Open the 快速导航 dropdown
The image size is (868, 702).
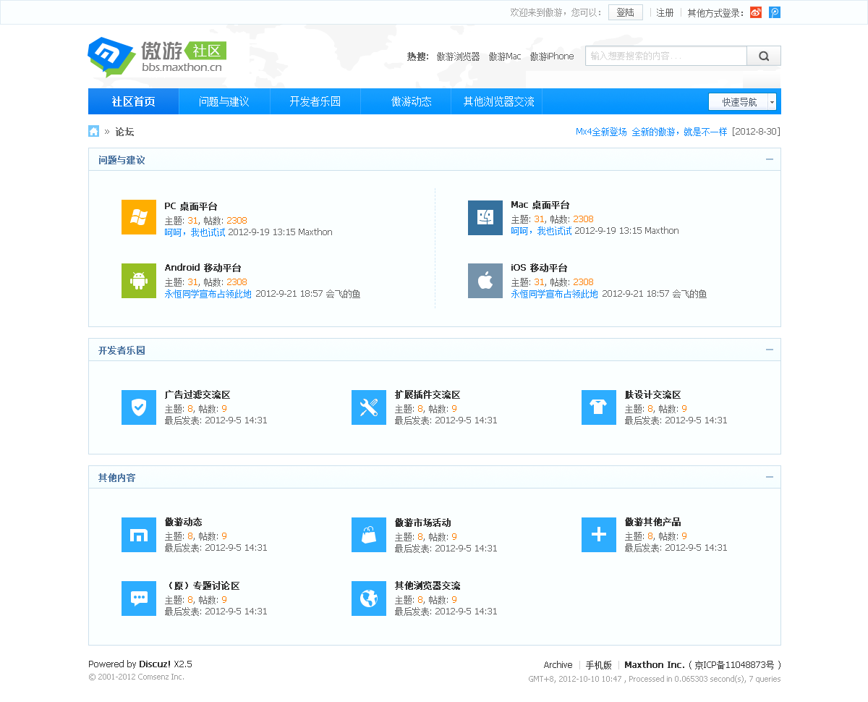point(743,102)
